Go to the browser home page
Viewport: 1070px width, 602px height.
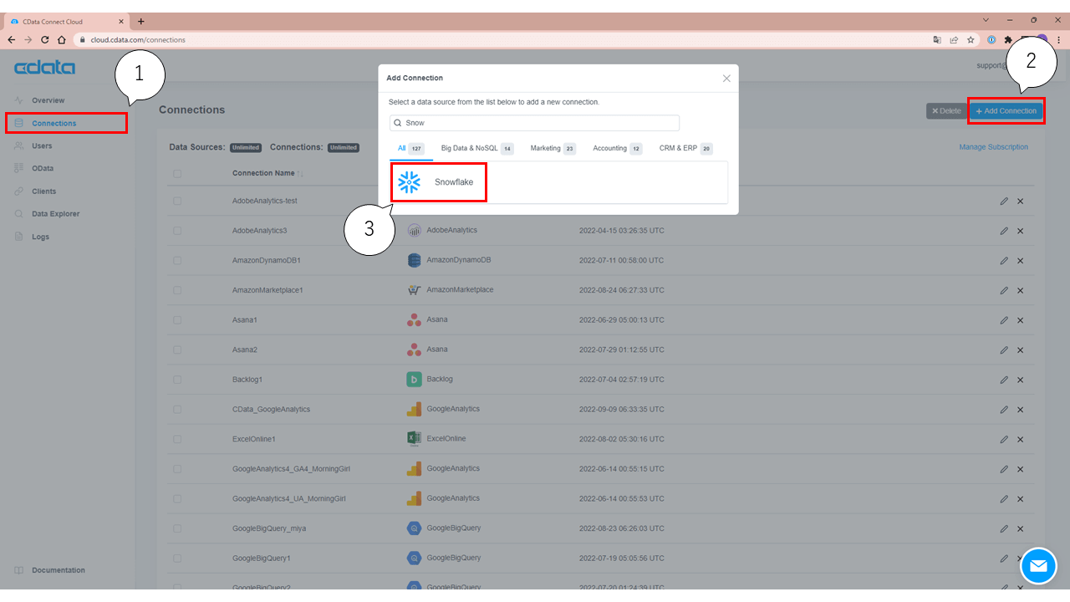pyautogui.click(x=62, y=39)
